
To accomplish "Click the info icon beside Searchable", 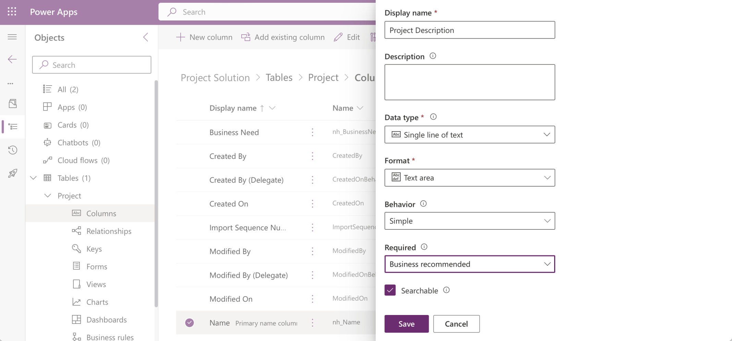I will (x=446, y=290).
